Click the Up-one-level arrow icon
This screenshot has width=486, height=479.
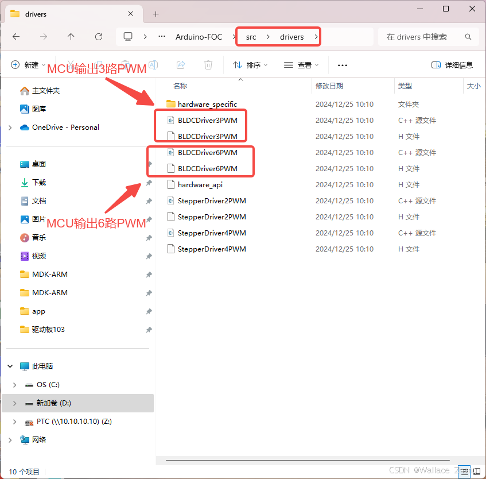[69, 36]
